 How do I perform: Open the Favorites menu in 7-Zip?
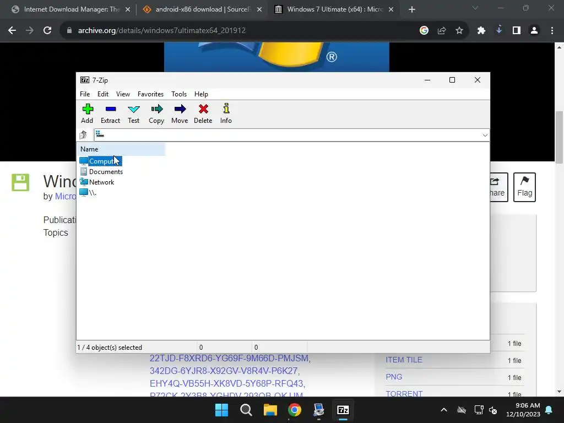point(150,94)
